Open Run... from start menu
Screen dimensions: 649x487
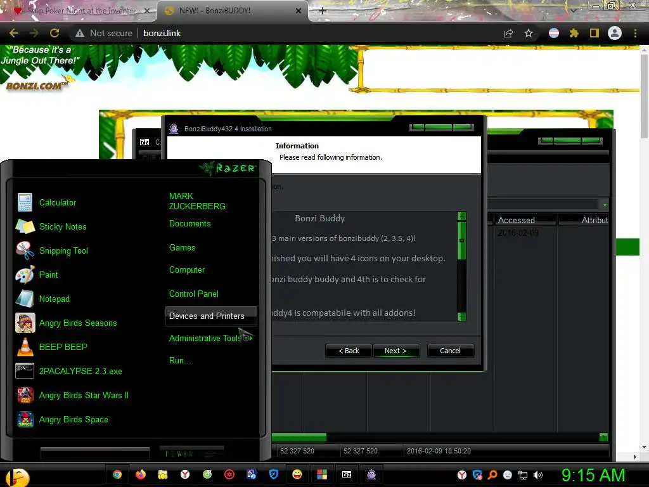(x=180, y=360)
